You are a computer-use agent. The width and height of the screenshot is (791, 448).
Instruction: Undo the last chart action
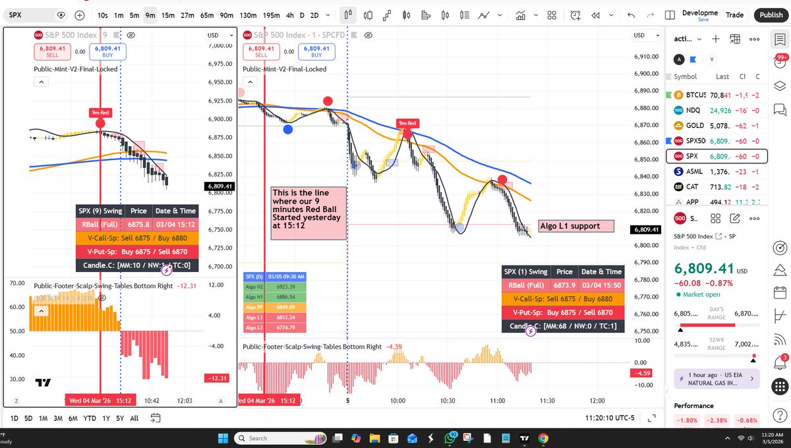631,14
